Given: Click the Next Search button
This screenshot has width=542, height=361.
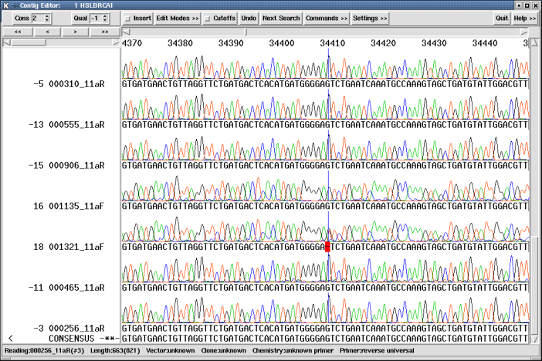Looking at the screenshot, I should [281, 18].
